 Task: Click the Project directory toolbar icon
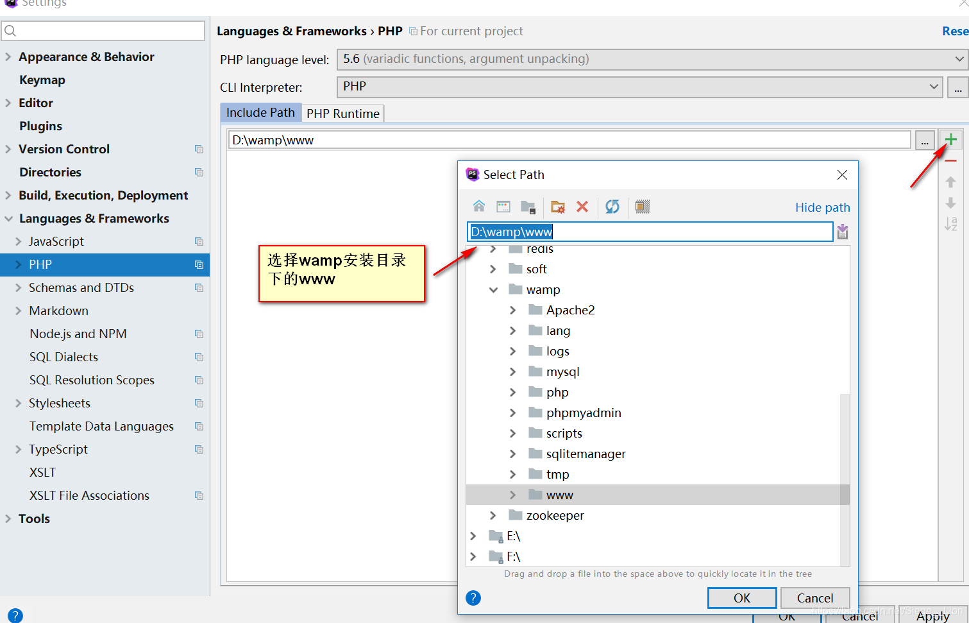(528, 207)
